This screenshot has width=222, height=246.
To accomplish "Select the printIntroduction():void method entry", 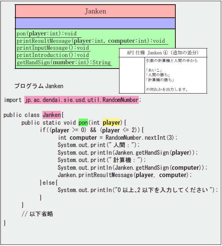I will point(53,55).
